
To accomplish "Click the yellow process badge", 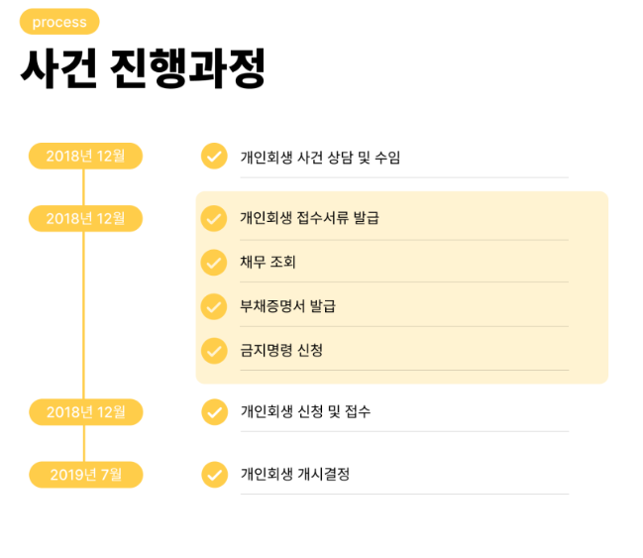I will pos(59,22).
